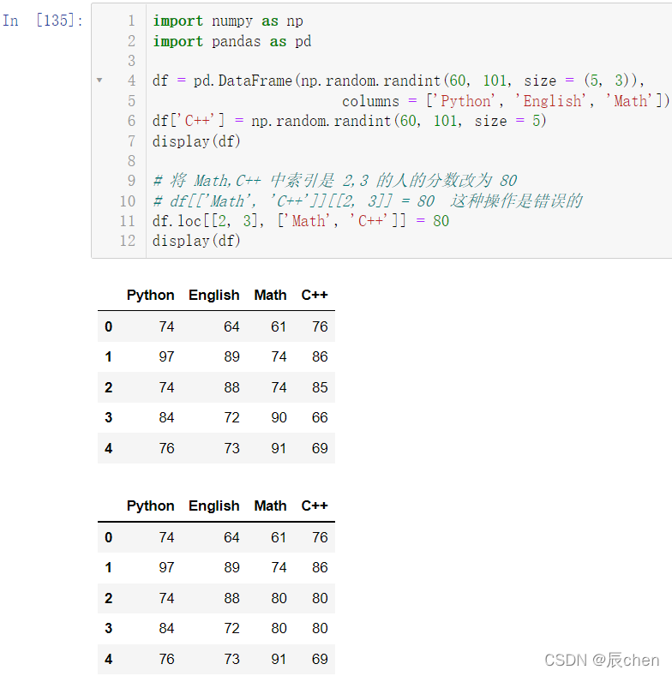Click the C++ header in the second table
This screenshot has width=672, height=676.
(x=315, y=506)
